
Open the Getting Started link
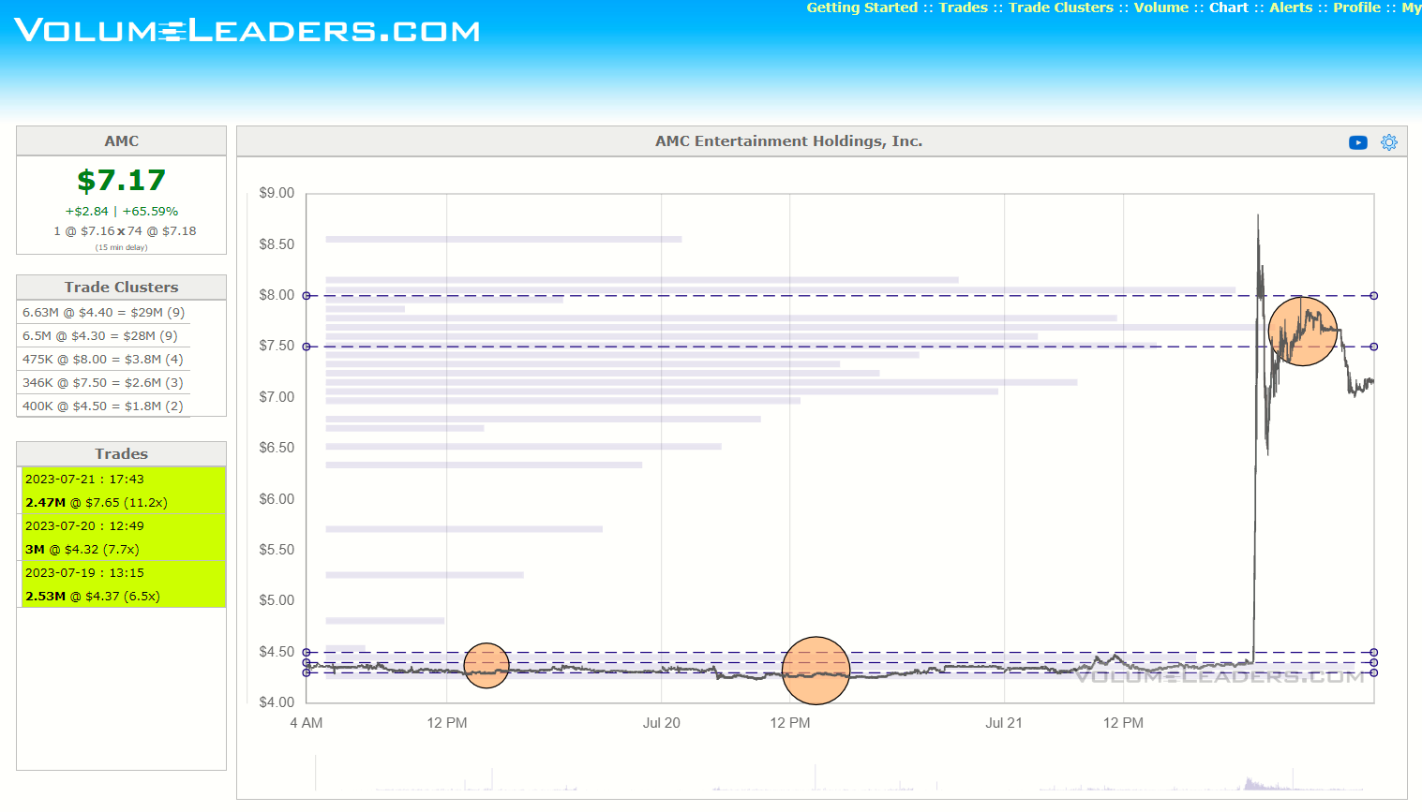(x=861, y=7)
